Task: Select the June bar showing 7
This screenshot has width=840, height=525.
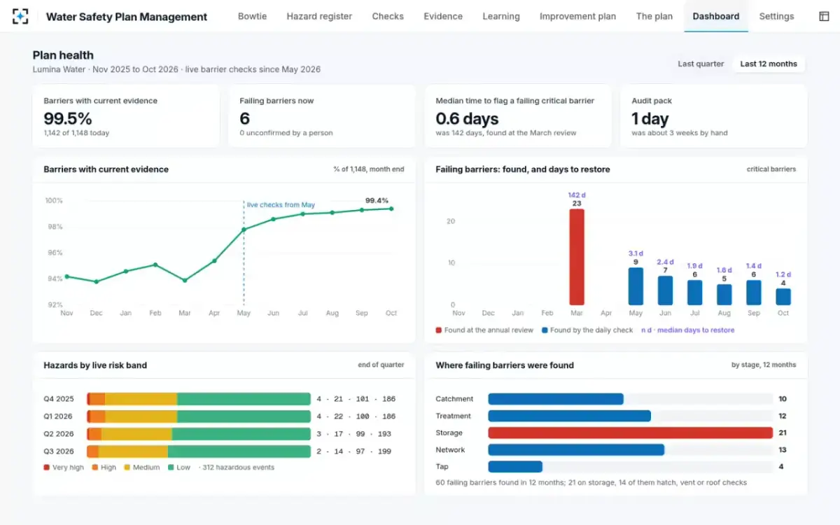Action: (x=665, y=290)
